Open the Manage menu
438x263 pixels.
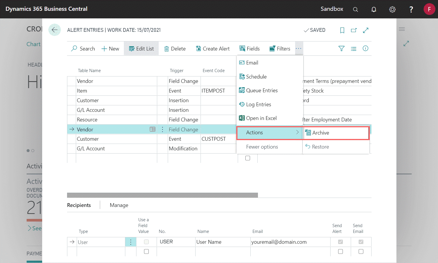point(119,205)
